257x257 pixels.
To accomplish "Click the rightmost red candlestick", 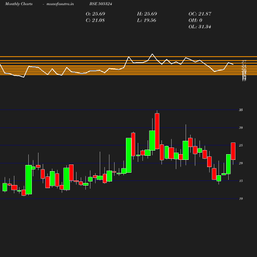I will pyautogui.click(x=233, y=151).
